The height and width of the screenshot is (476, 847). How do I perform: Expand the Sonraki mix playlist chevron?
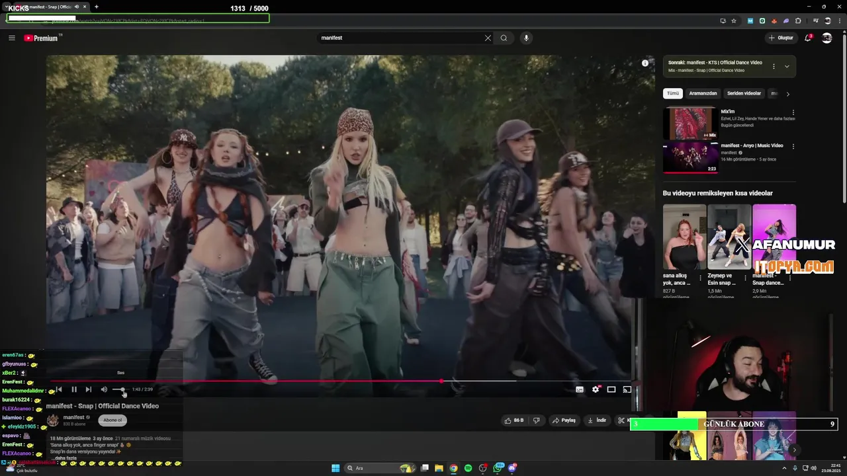pos(787,66)
